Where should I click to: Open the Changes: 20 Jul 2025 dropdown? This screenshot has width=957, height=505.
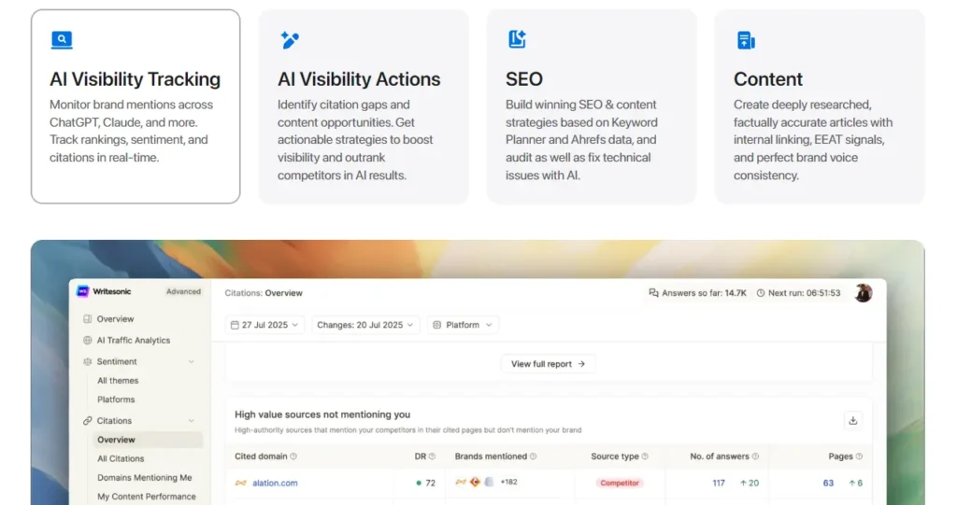[365, 325]
